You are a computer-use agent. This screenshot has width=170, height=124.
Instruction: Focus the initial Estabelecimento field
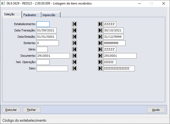click(43, 24)
